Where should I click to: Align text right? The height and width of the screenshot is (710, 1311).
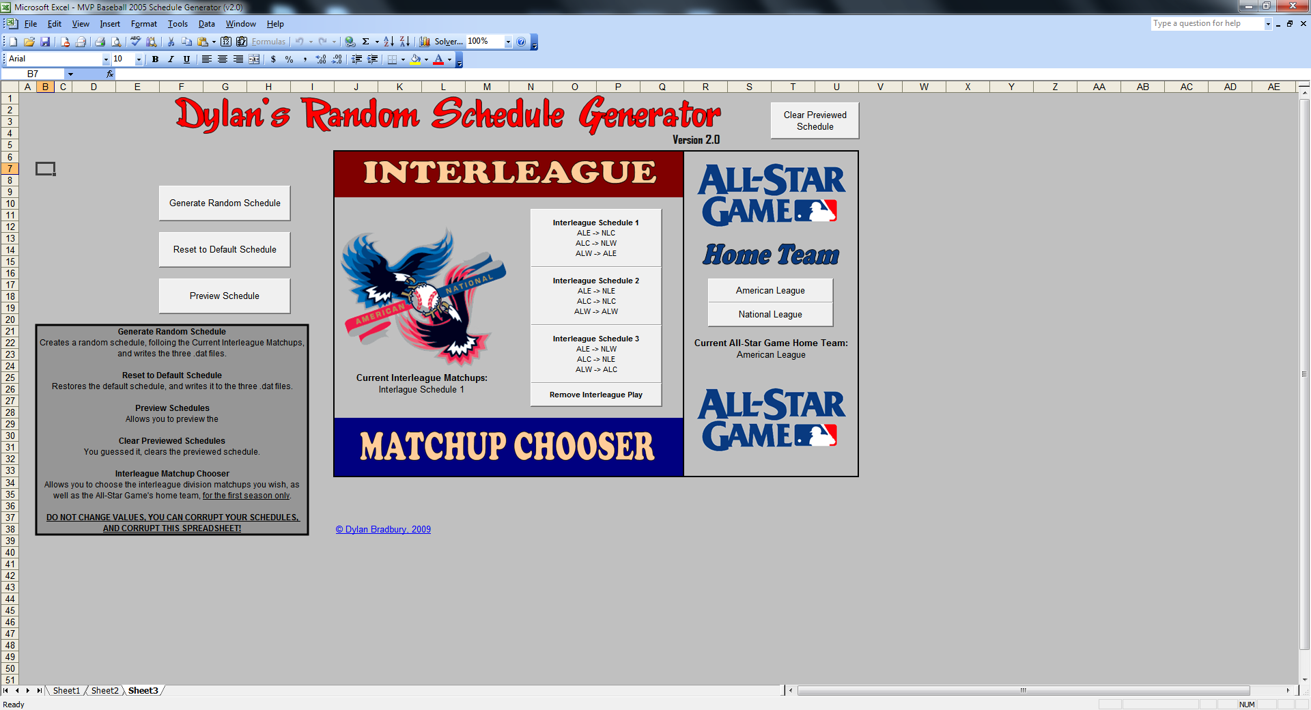pos(238,59)
